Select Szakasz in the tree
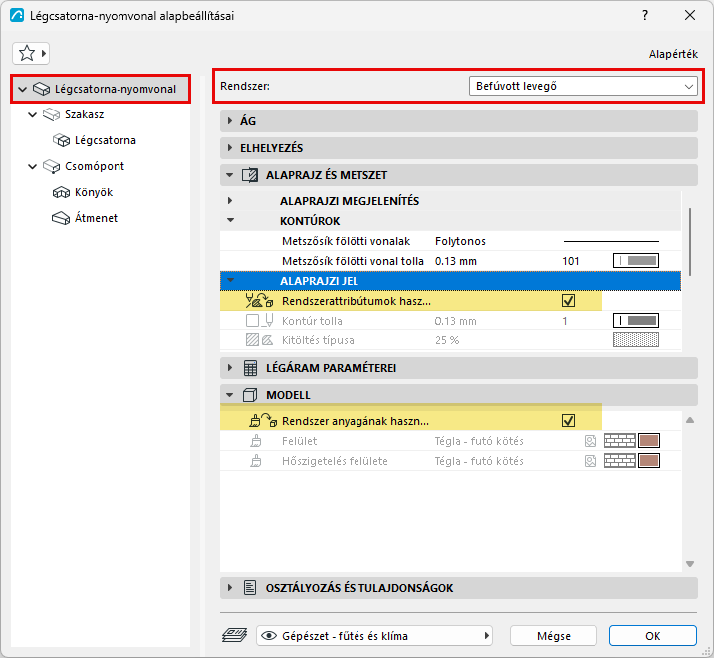 85,114
